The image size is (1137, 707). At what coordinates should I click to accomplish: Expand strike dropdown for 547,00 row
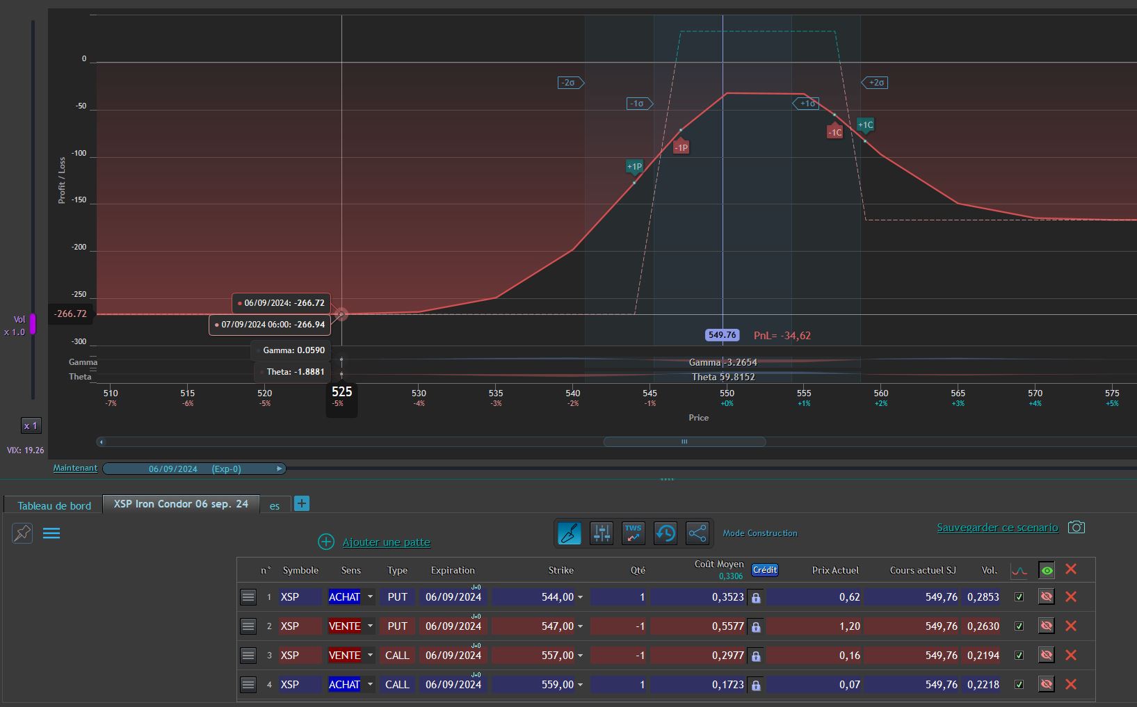pos(580,626)
